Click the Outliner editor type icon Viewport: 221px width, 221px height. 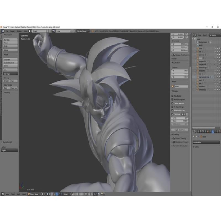click(195, 35)
